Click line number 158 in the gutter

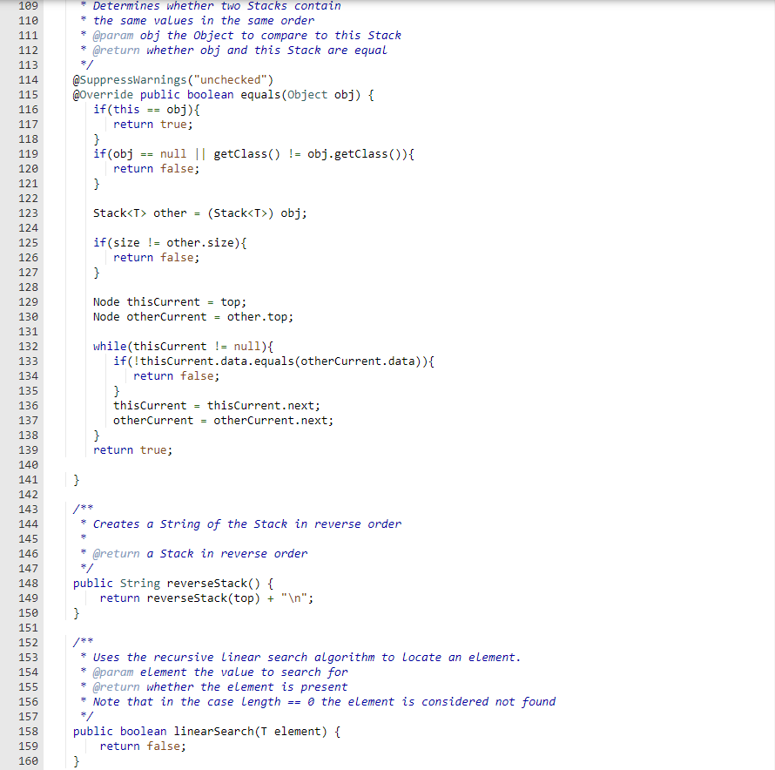28,731
